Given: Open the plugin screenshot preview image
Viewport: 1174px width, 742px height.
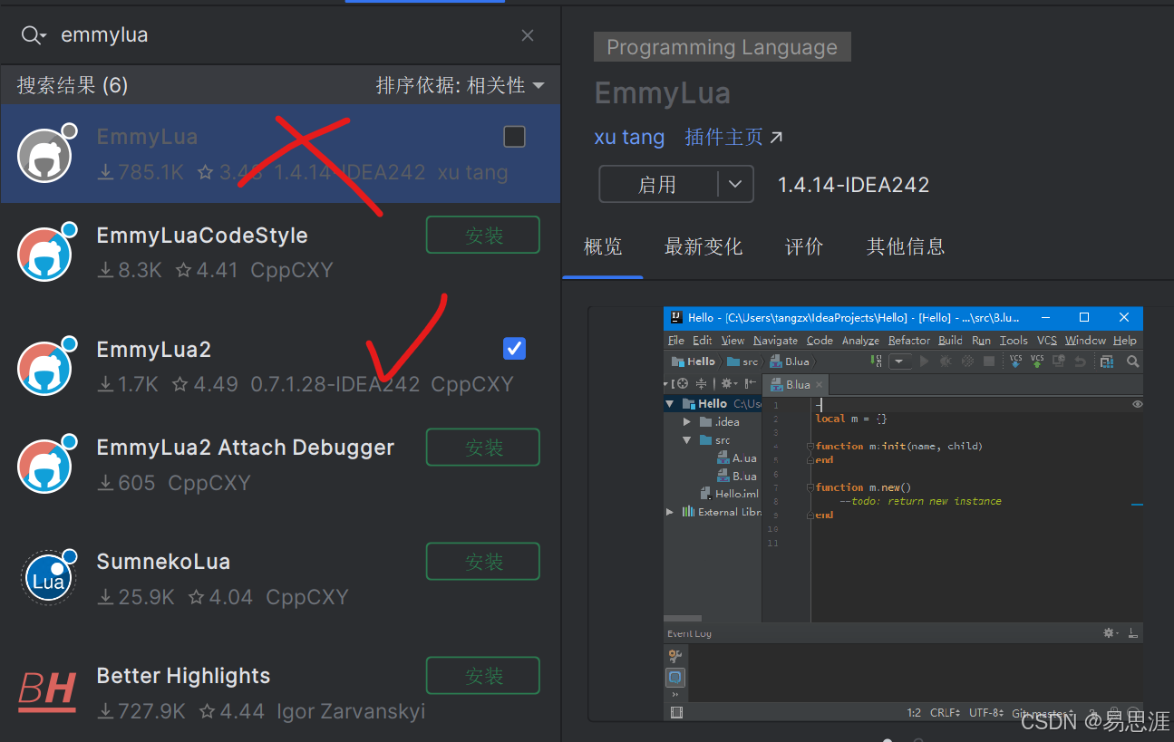Looking at the screenshot, I should coord(903,514).
